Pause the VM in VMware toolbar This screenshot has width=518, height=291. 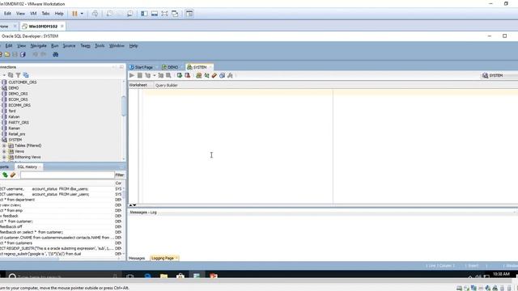click(x=74, y=14)
